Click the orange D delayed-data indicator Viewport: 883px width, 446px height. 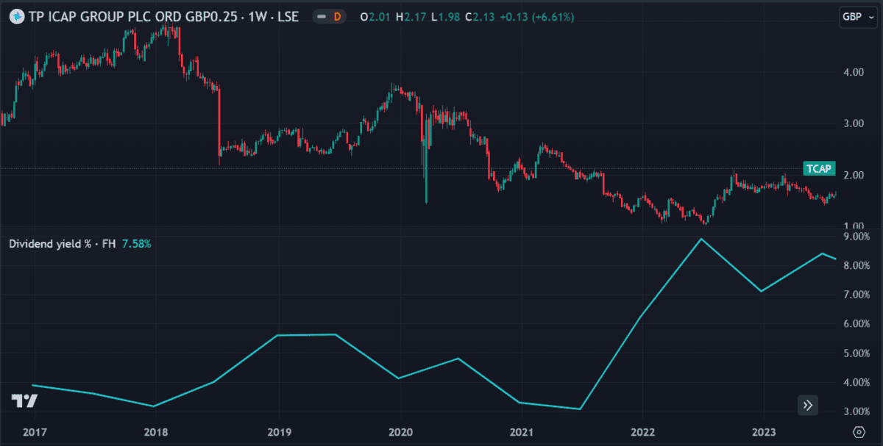click(338, 16)
